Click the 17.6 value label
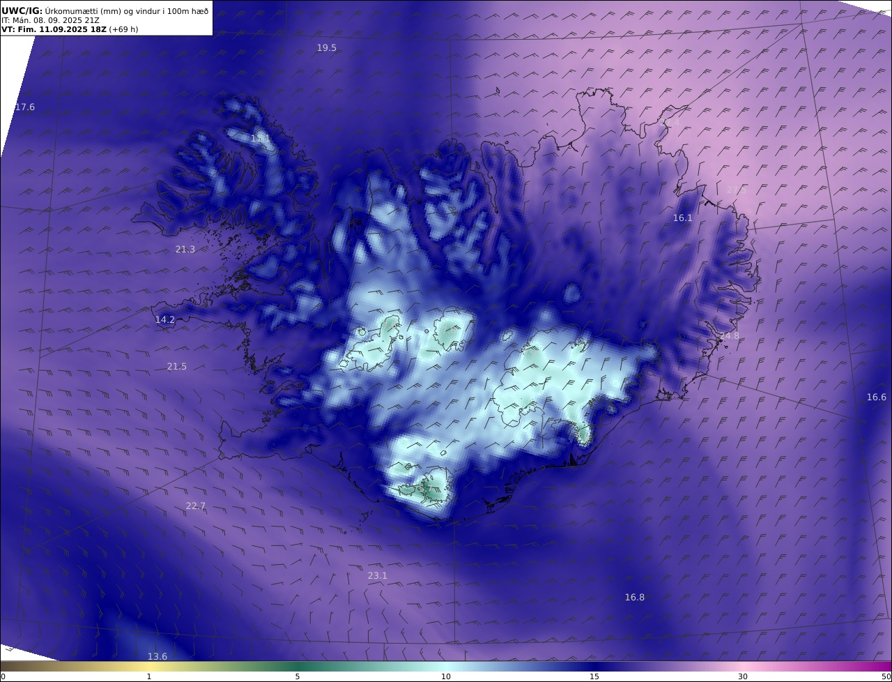The width and height of the screenshot is (892, 682). tap(24, 107)
